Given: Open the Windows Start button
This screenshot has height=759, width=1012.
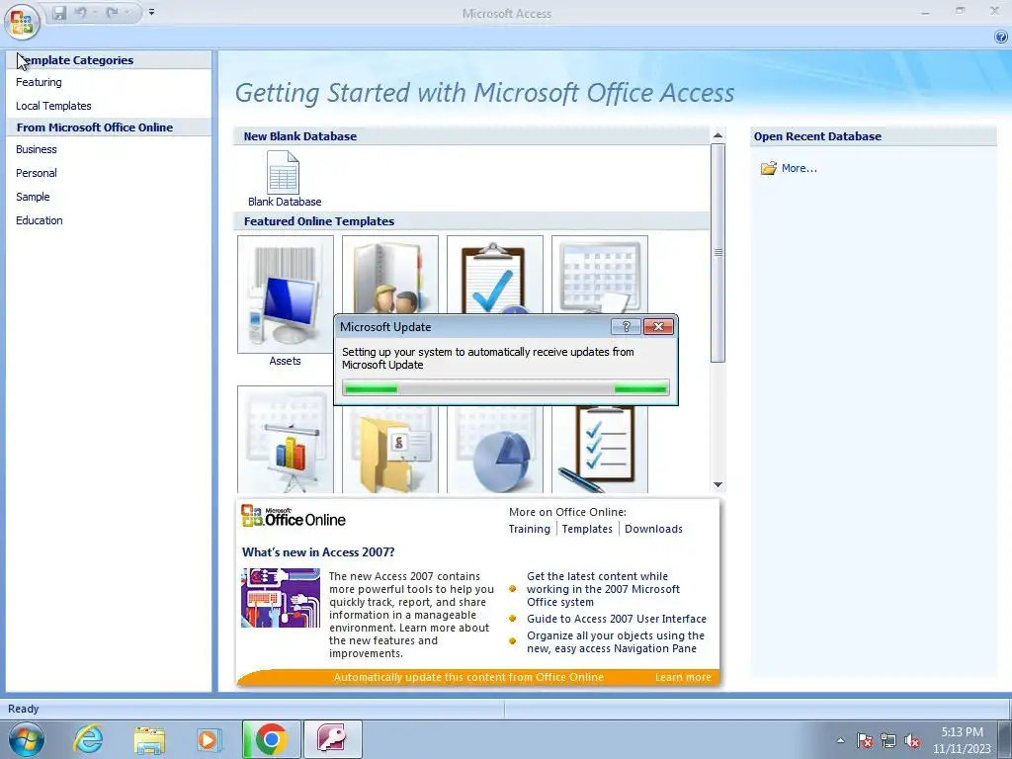Looking at the screenshot, I should (x=26, y=739).
